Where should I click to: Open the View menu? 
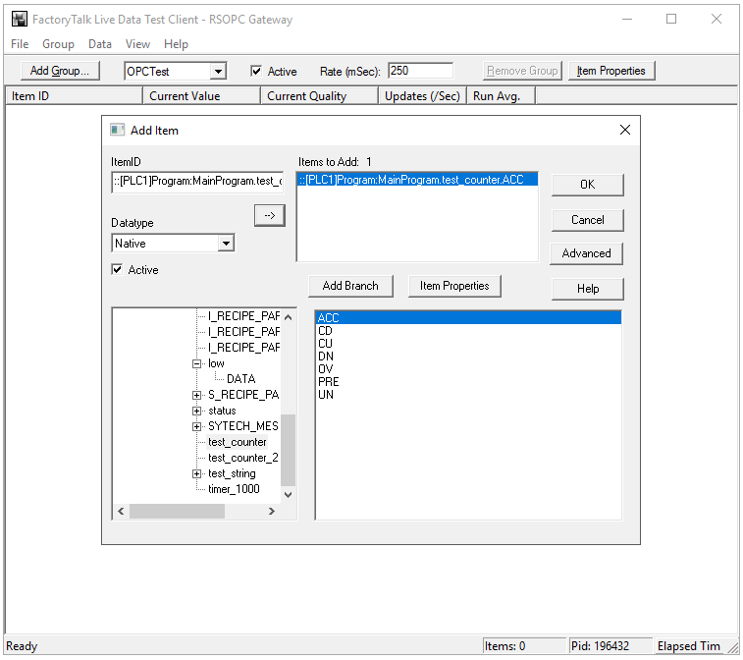click(x=137, y=44)
